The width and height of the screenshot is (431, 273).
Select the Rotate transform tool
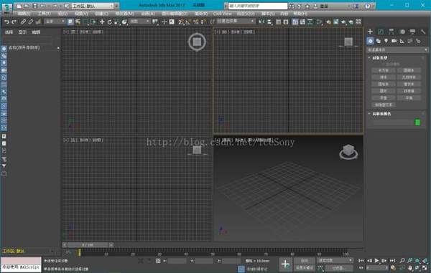(109, 21)
